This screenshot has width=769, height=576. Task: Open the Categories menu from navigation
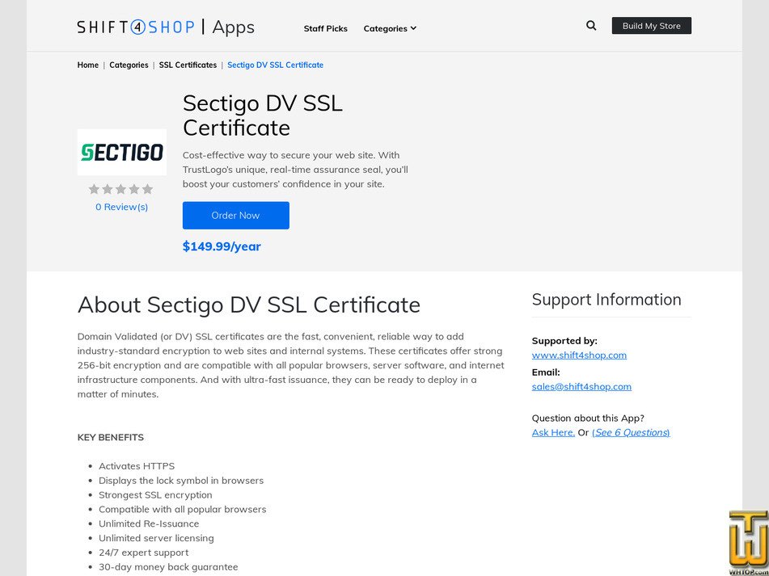(x=386, y=28)
